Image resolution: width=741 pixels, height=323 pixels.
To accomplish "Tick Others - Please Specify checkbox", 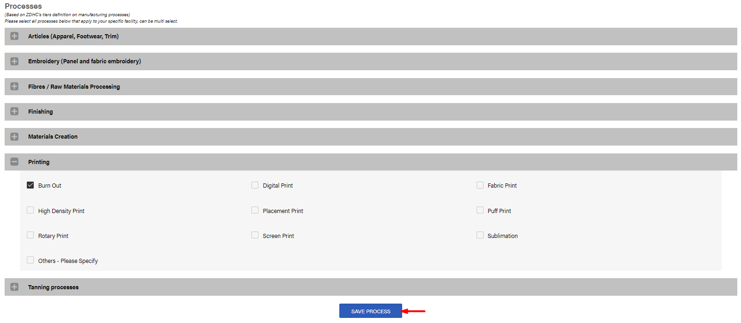I will (31, 260).
